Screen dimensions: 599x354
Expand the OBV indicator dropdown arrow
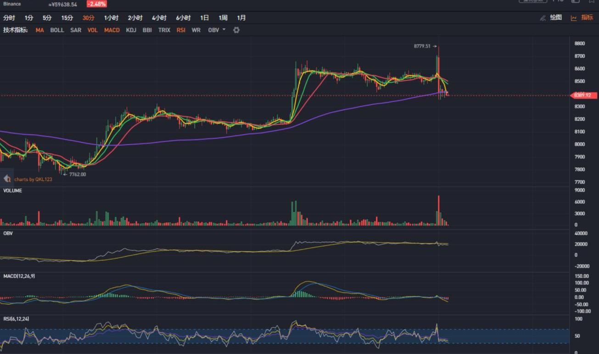point(224,29)
